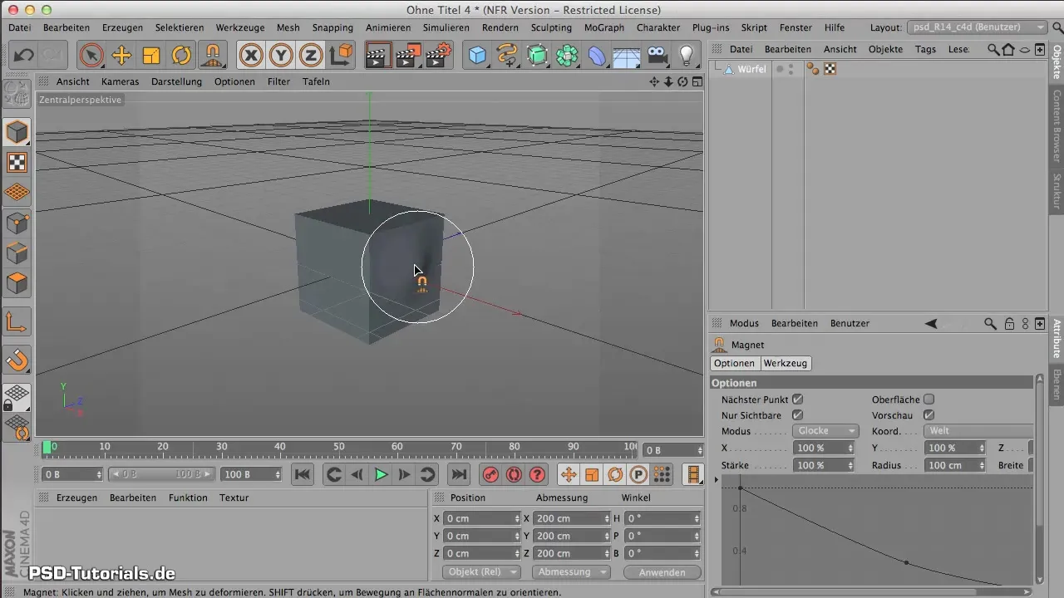The image size is (1064, 598).
Task: Open Material manager Erzeugen menu
Action: (x=76, y=498)
